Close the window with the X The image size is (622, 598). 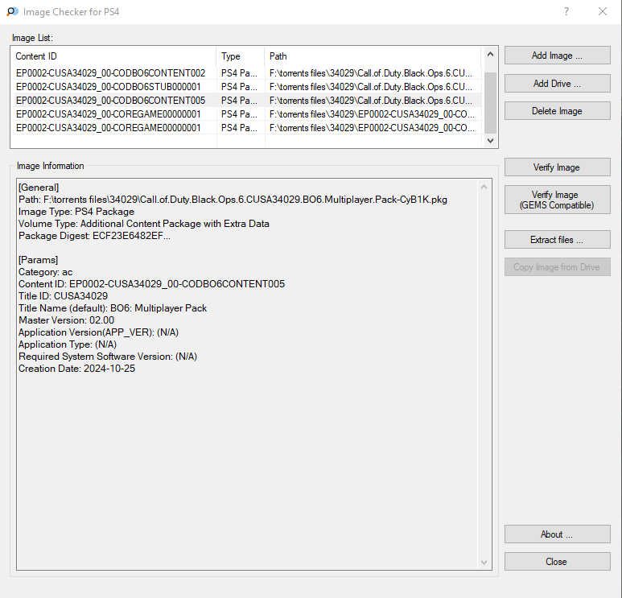(x=603, y=11)
